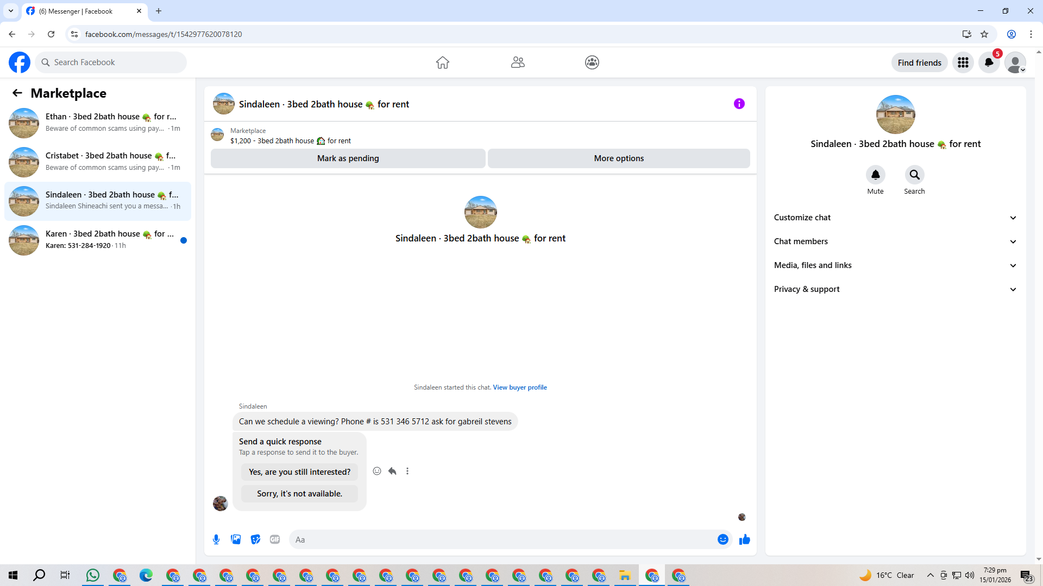
Task: Open the View buyer profile link
Action: [x=519, y=387]
